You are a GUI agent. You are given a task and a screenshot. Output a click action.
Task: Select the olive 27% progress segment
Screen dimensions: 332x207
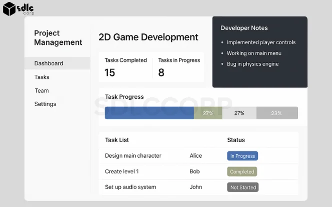click(x=208, y=113)
